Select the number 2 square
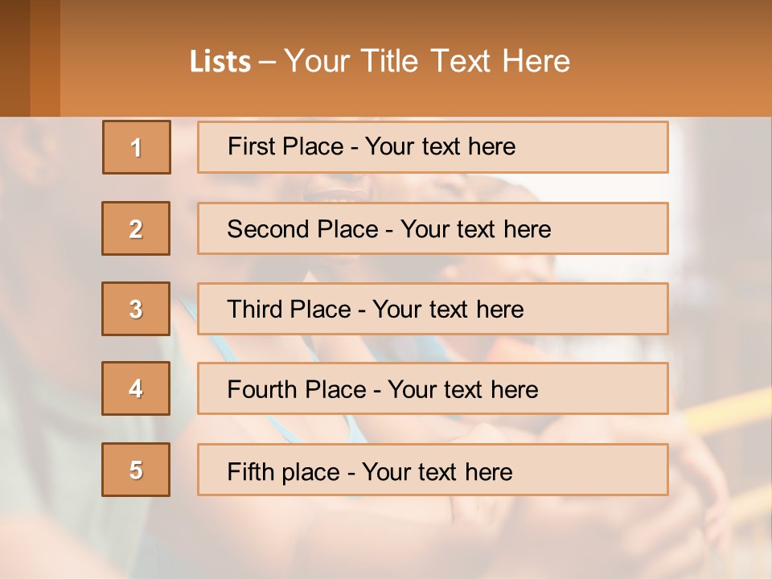Image resolution: width=772 pixels, height=579 pixels. 136,228
